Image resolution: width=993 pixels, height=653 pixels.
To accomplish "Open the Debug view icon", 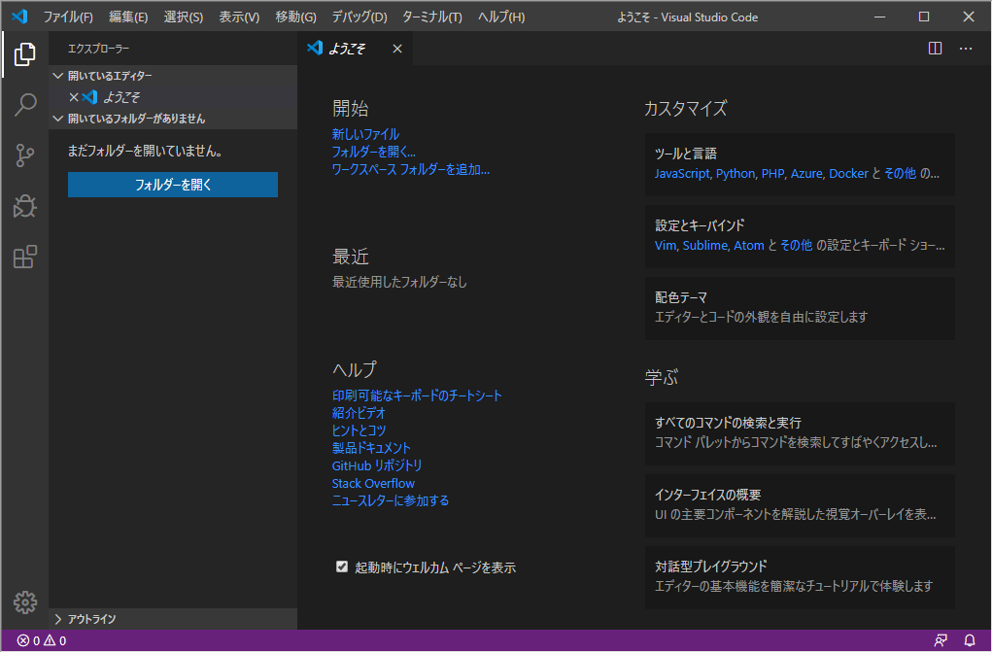I will coord(24,206).
